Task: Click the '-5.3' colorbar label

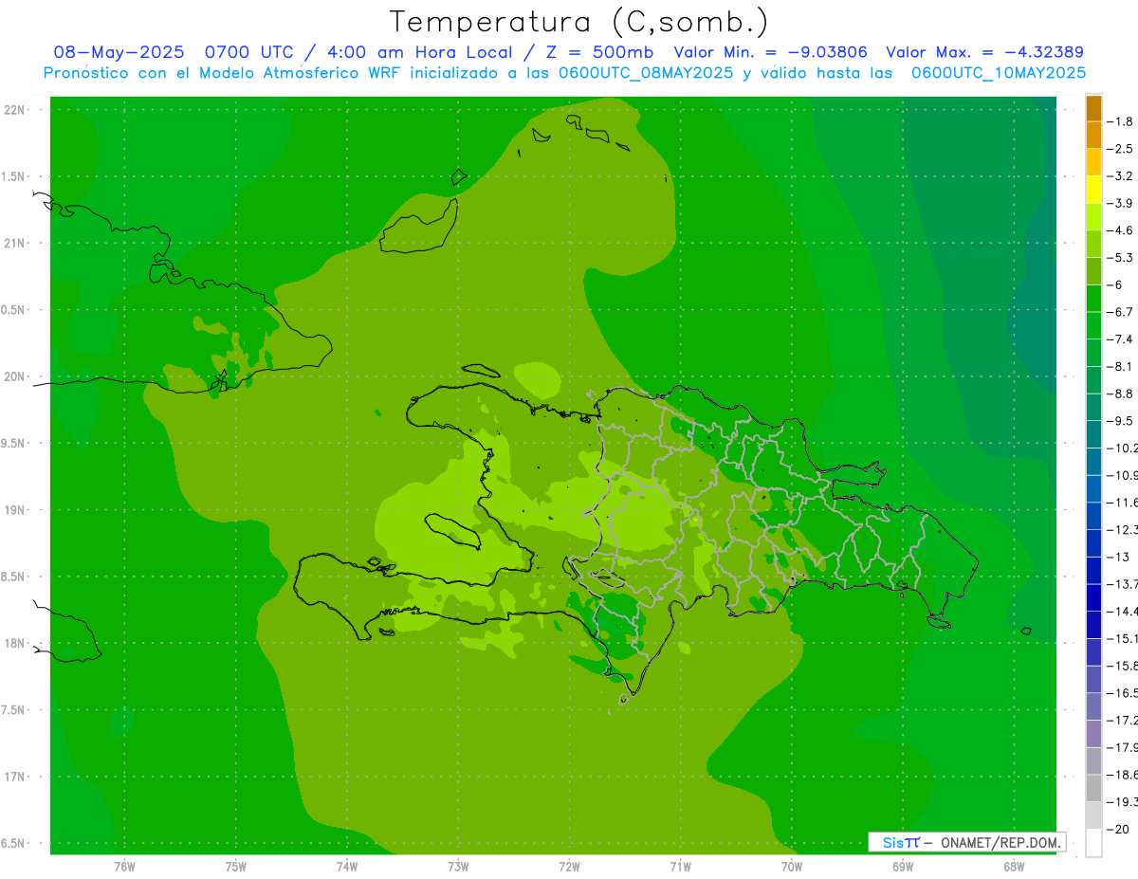Action: (x=1121, y=258)
